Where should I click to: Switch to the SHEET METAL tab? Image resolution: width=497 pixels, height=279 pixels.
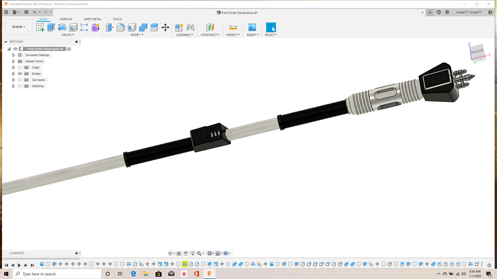click(x=93, y=19)
